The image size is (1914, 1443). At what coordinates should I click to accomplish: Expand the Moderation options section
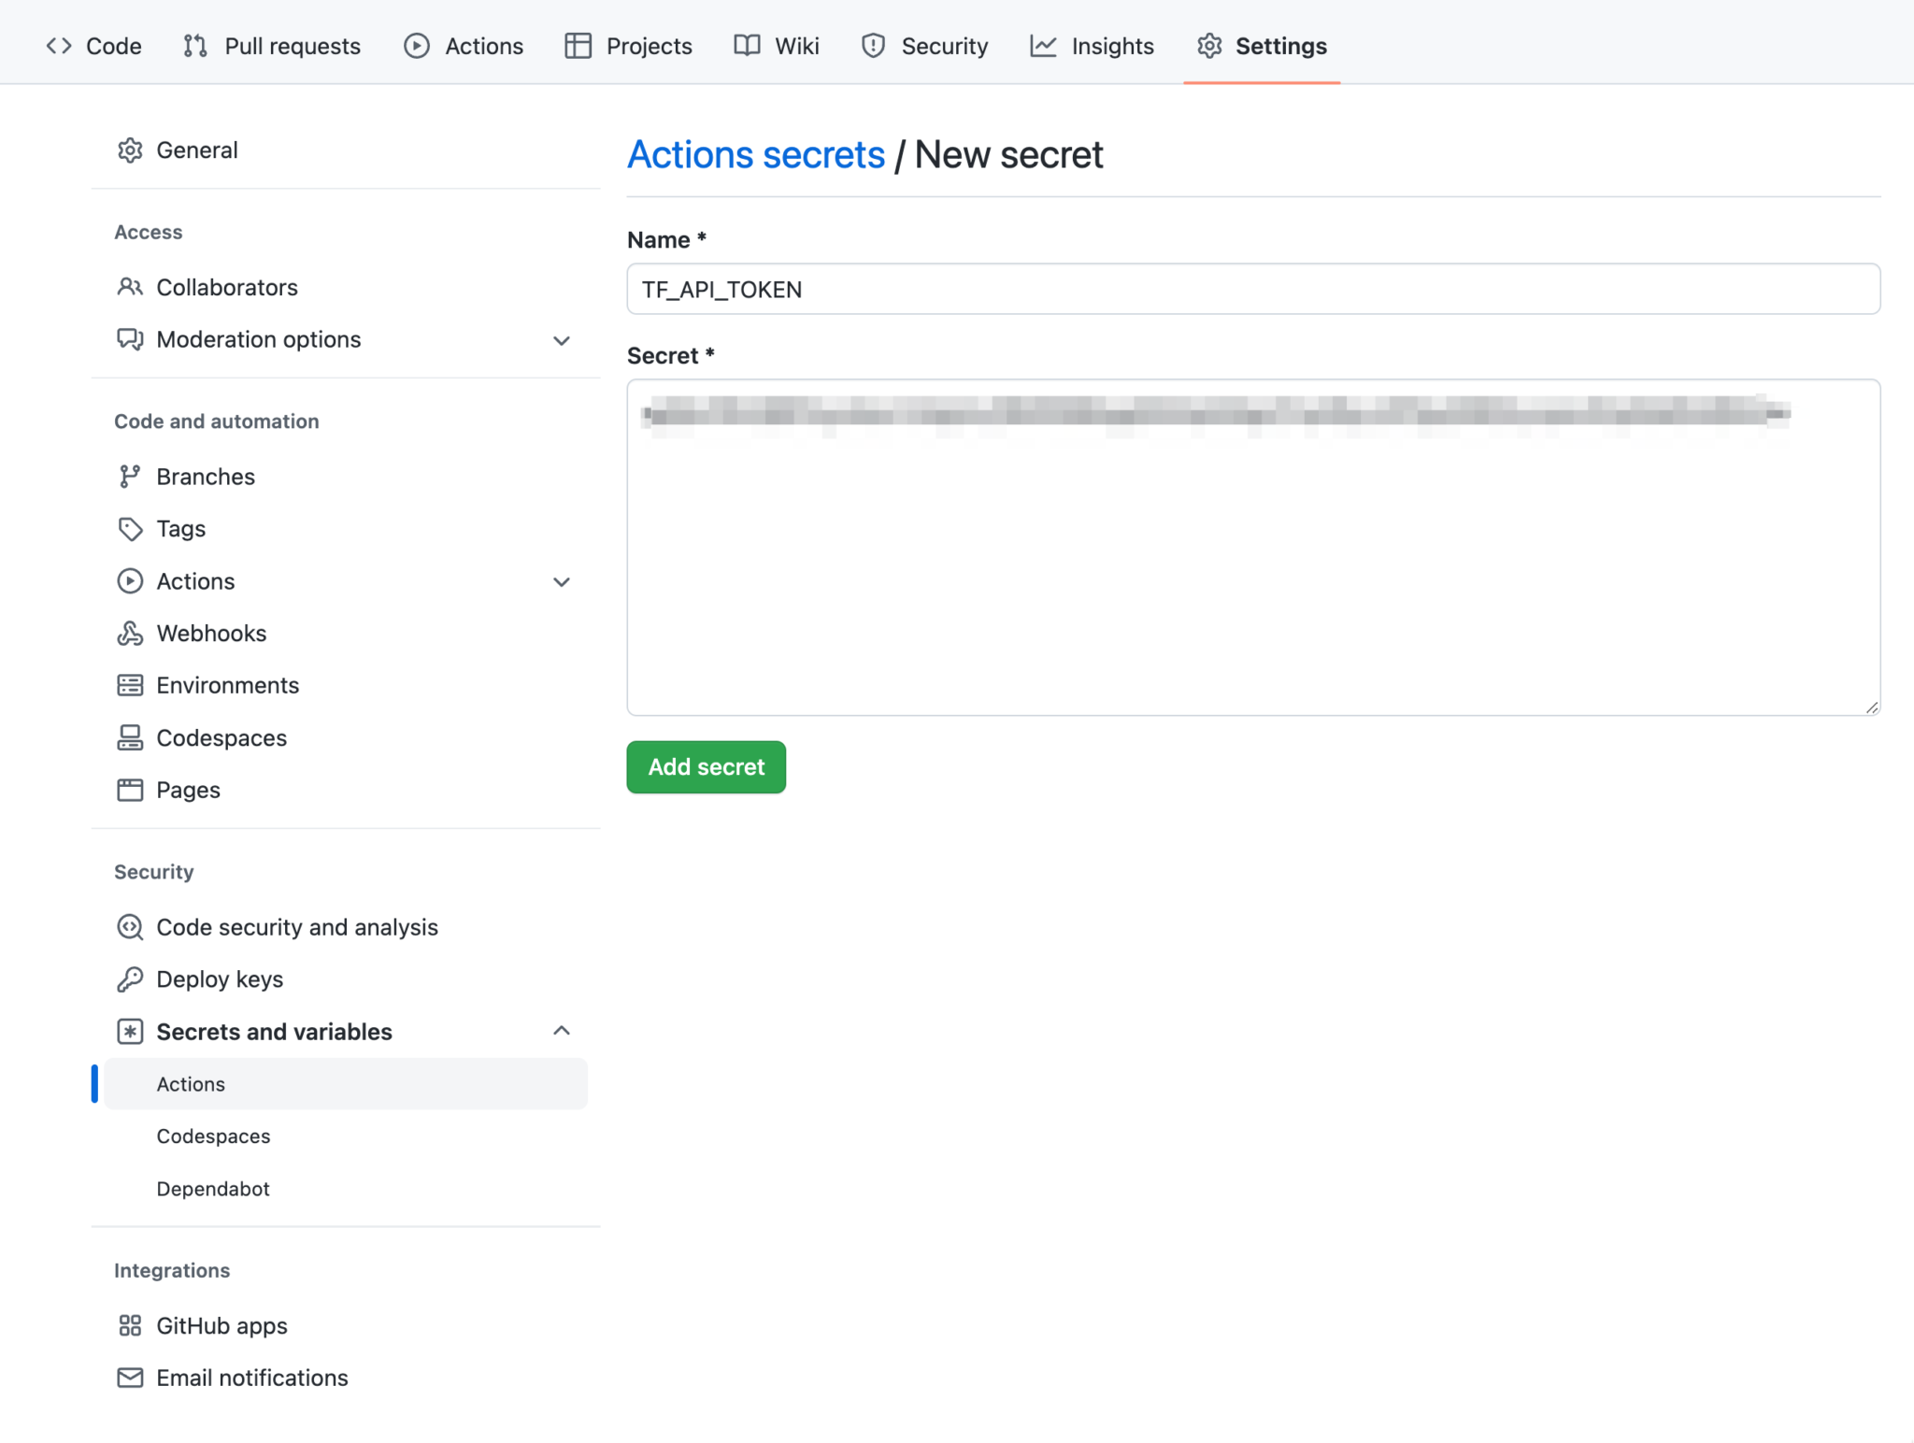coord(562,340)
